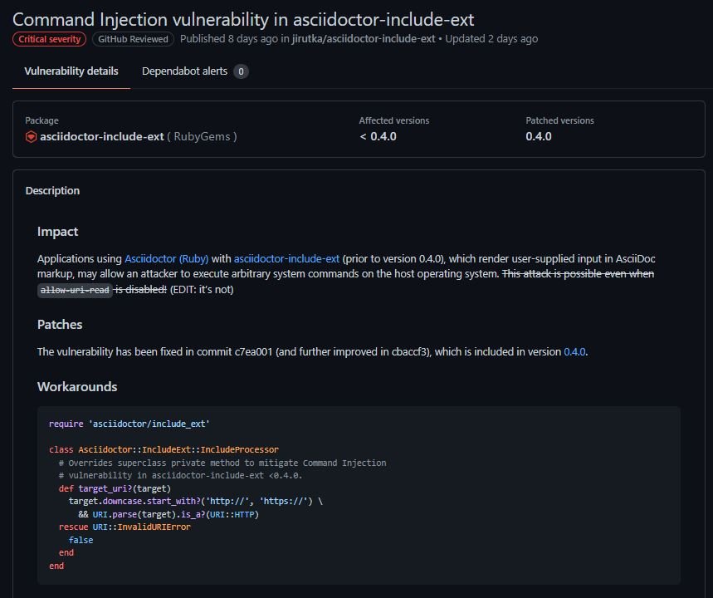Click the GitHub Reviewed badge
The height and width of the screenshot is (598, 713).
coord(134,39)
